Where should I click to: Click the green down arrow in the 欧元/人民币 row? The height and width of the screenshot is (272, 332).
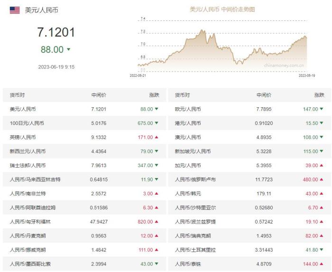click(322, 109)
